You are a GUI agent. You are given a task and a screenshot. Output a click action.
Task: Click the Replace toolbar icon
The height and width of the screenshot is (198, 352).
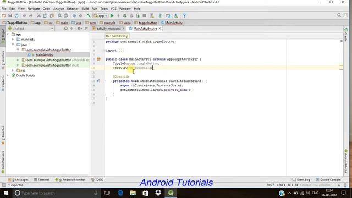pyautogui.click(x=66, y=15)
